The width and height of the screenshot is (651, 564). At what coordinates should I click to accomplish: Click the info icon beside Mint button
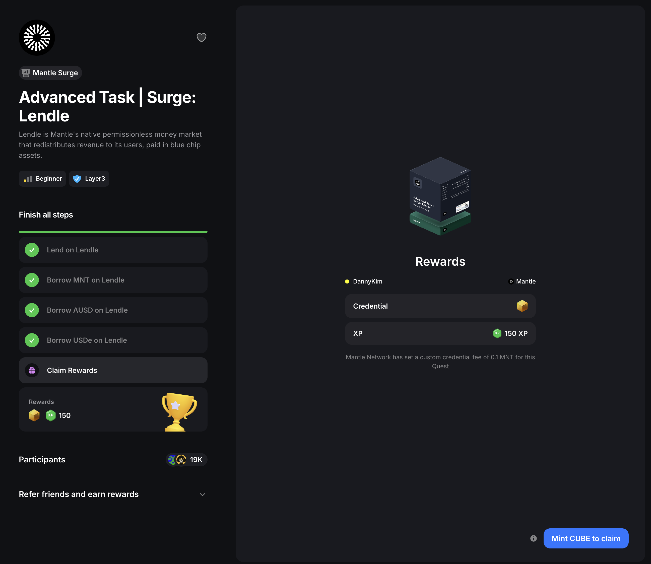(533, 538)
